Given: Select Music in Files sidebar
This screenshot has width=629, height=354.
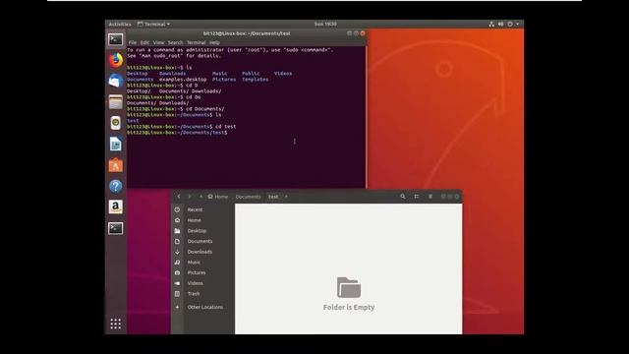Looking at the screenshot, I should point(194,263).
